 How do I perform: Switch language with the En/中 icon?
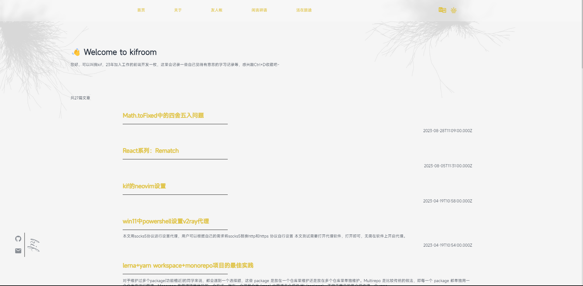[442, 10]
